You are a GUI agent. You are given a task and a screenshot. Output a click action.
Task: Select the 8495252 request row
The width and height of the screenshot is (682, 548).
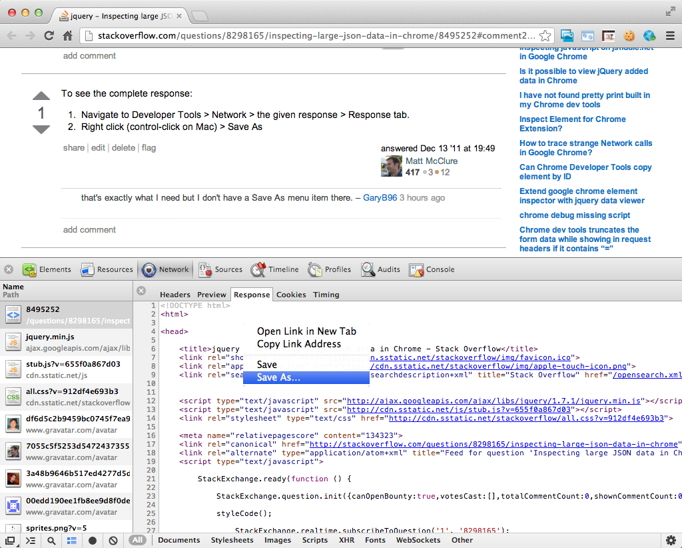pos(66,315)
